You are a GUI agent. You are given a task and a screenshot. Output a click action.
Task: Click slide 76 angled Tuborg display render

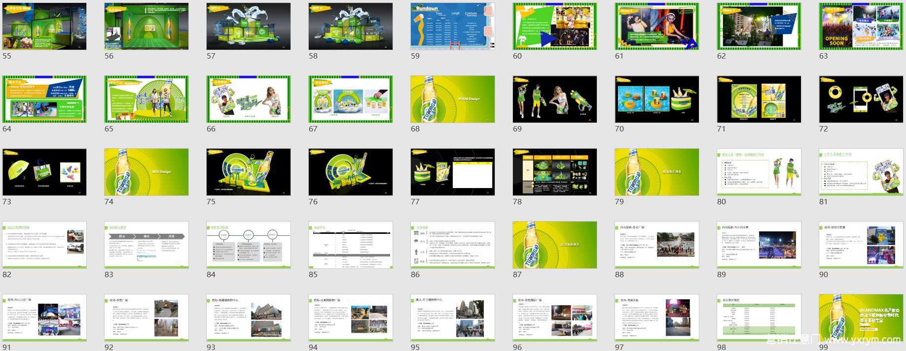(351, 172)
